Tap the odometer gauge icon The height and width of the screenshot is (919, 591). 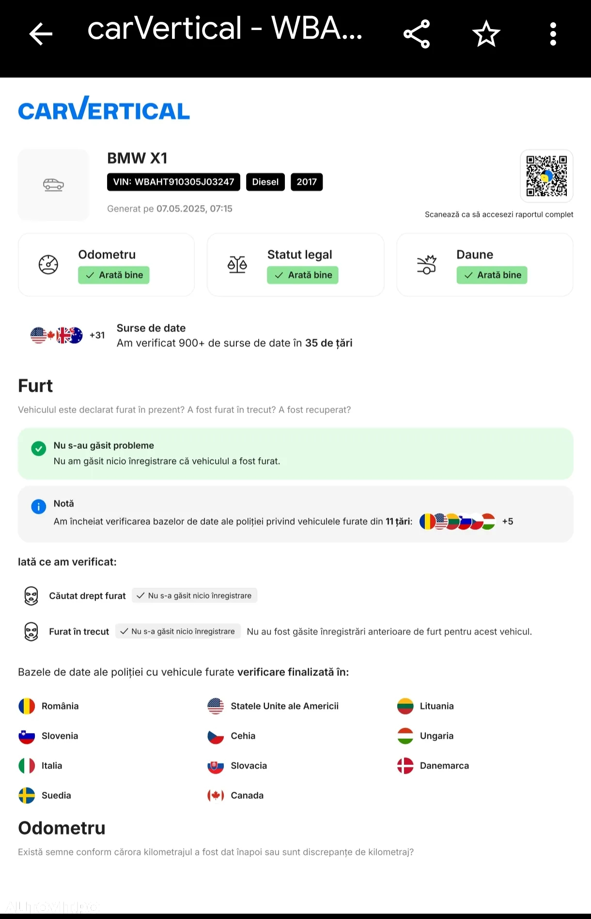[x=48, y=265]
